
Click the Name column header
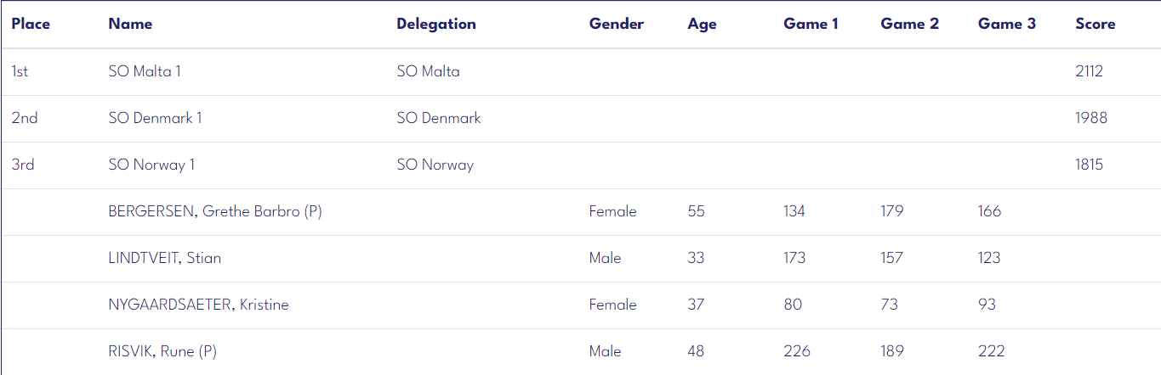click(x=130, y=24)
